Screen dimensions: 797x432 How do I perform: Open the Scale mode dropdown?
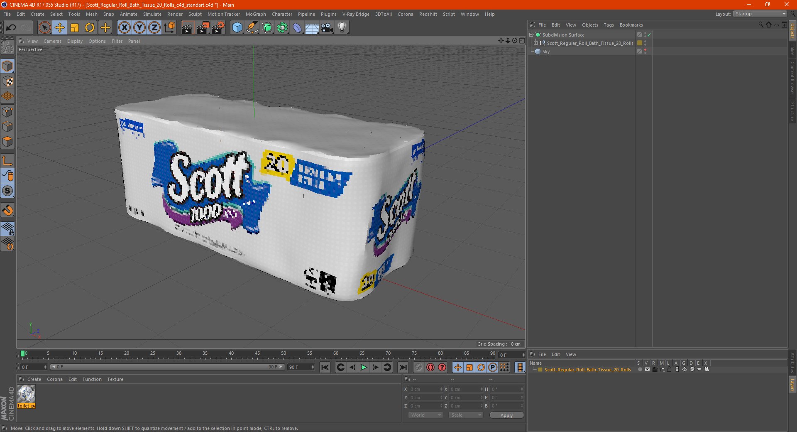(x=465, y=415)
